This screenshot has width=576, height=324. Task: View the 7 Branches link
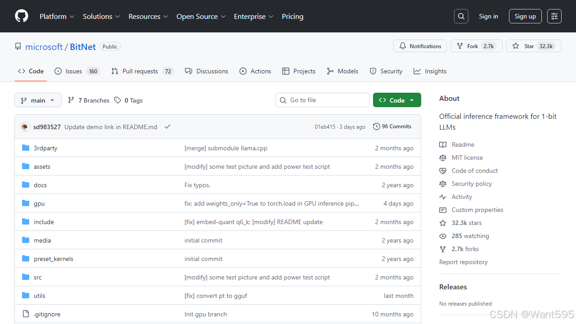[89, 100]
